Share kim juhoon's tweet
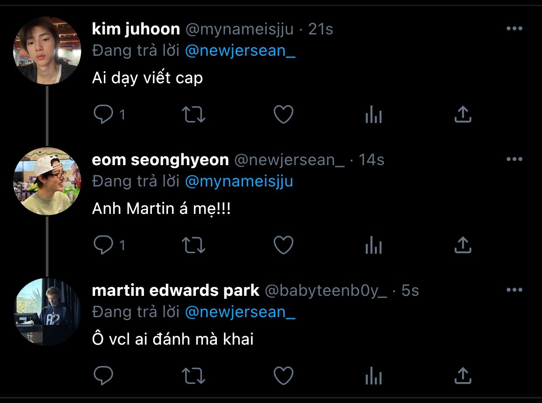This screenshot has width=542, height=403. (x=463, y=115)
